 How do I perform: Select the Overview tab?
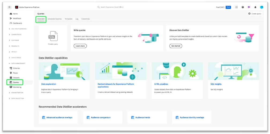41,19
